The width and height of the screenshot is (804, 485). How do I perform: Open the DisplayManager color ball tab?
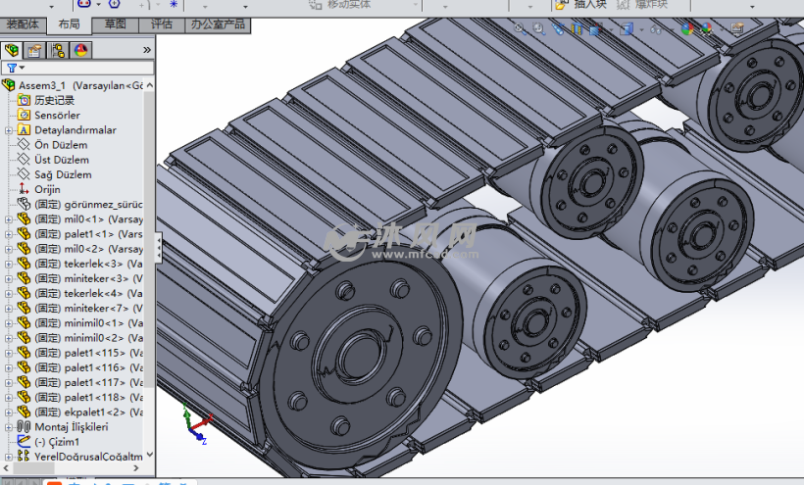80,49
